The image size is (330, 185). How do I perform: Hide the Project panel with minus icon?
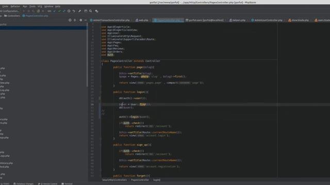tap(86, 20)
